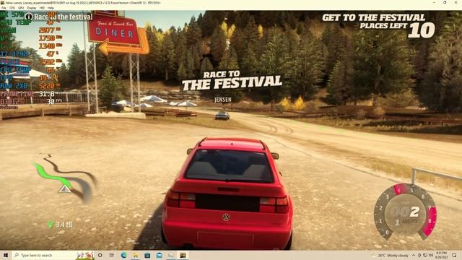
Task: Open the taskbar clock and date
Action: (x=441, y=255)
